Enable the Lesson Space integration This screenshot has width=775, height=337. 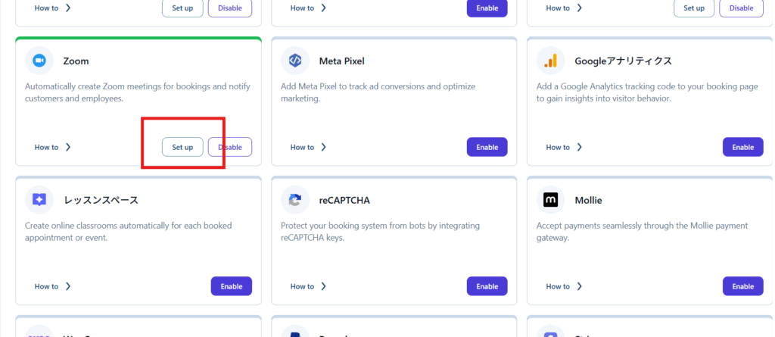[231, 286]
